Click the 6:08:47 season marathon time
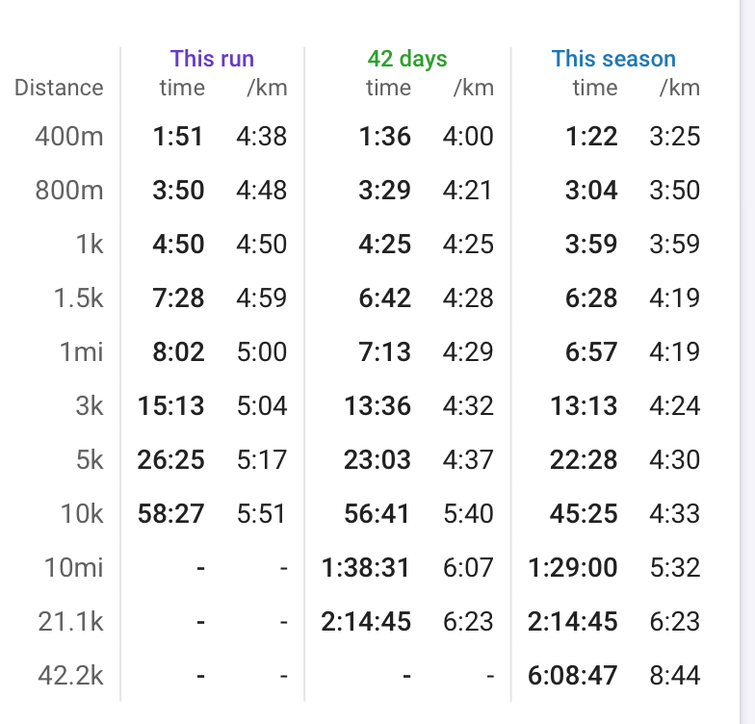 (x=572, y=676)
